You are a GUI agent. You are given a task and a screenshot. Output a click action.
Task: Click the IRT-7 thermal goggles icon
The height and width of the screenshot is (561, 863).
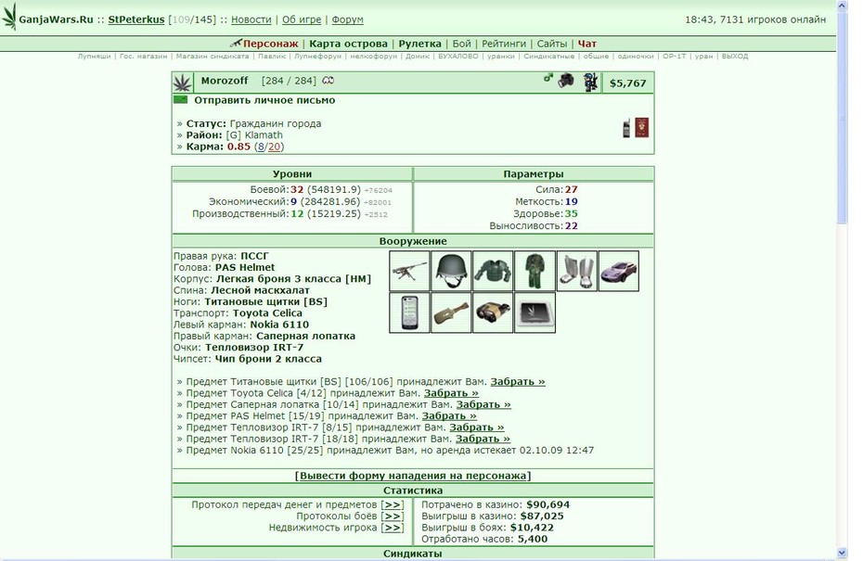(x=493, y=312)
